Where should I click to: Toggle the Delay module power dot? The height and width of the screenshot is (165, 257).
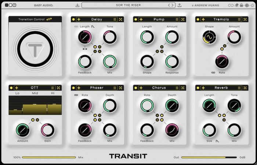tap(73, 19)
